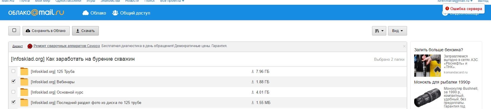The image size is (491, 109).
Task: Open the 125 Труба folder icon
Action: pos(24,71)
